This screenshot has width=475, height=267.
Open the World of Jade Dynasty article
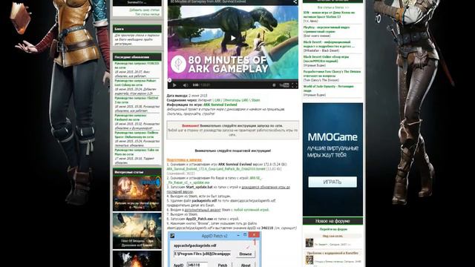(x=328, y=88)
